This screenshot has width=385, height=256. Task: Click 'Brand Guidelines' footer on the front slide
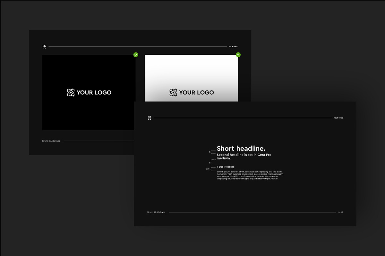click(x=156, y=212)
